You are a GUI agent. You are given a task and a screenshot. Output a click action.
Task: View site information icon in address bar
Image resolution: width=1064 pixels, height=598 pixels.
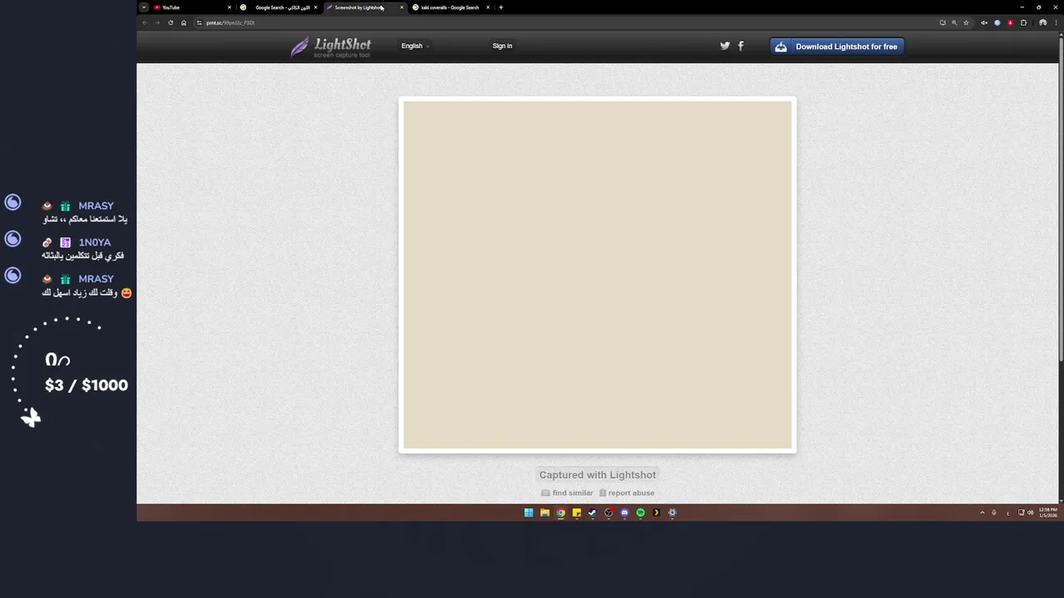199,22
